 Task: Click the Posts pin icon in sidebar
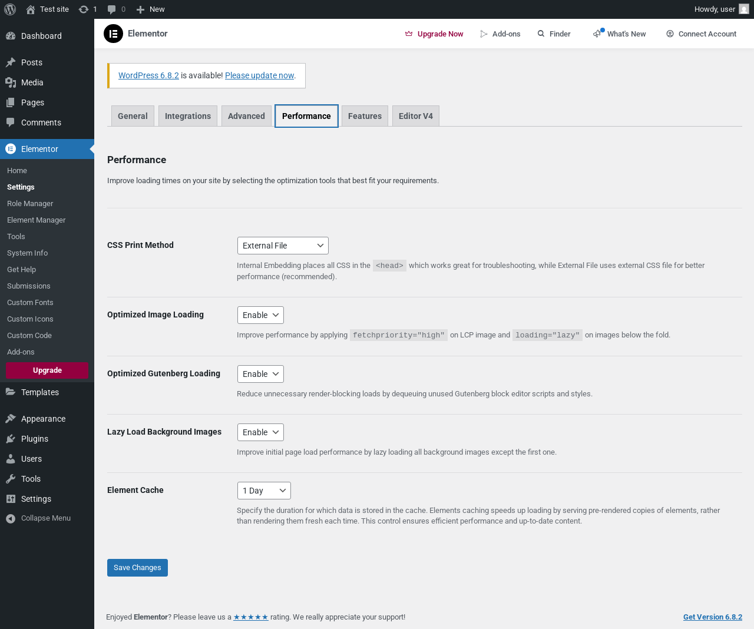pyautogui.click(x=11, y=62)
